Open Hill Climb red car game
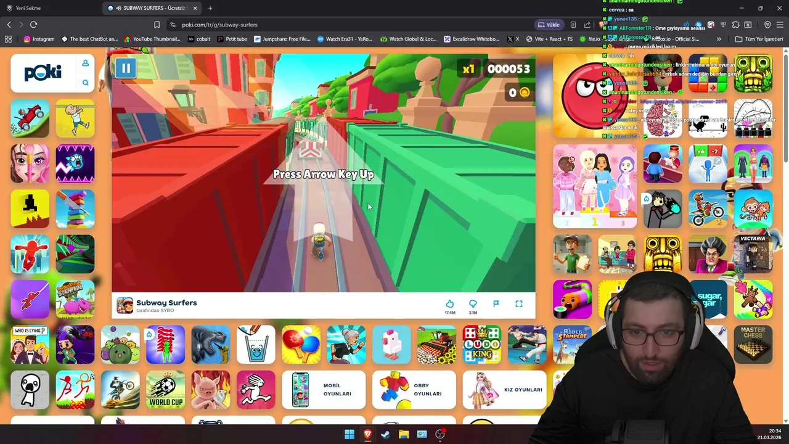The width and height of the screenshot is (789, 444). click(30, 118)
